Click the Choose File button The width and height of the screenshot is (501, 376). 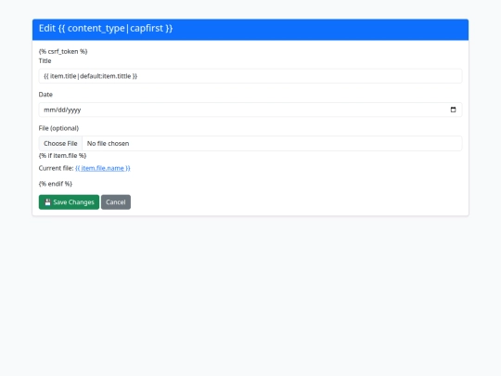(x=60, y=144)
